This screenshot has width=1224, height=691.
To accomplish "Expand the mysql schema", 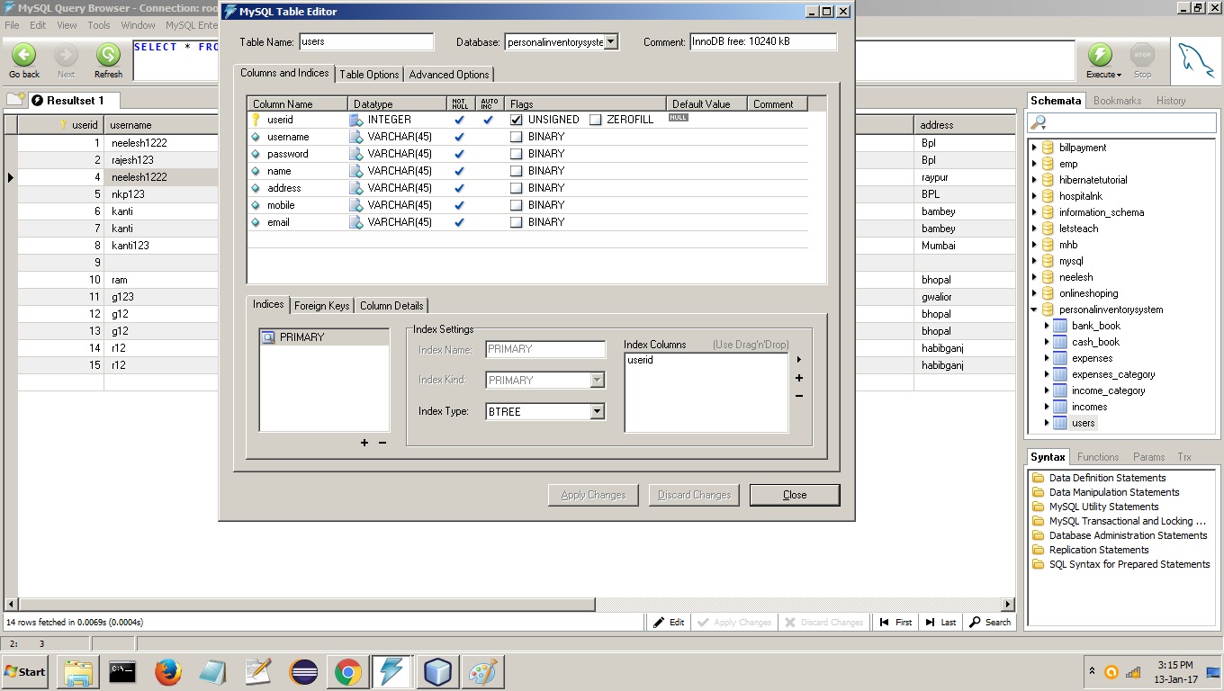I will coord(1034,261).
